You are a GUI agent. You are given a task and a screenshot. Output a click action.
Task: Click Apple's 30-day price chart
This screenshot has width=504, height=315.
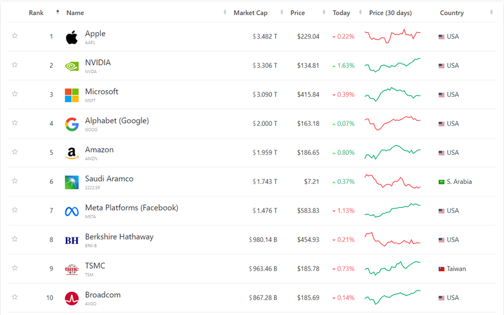[x=392, y=36]
